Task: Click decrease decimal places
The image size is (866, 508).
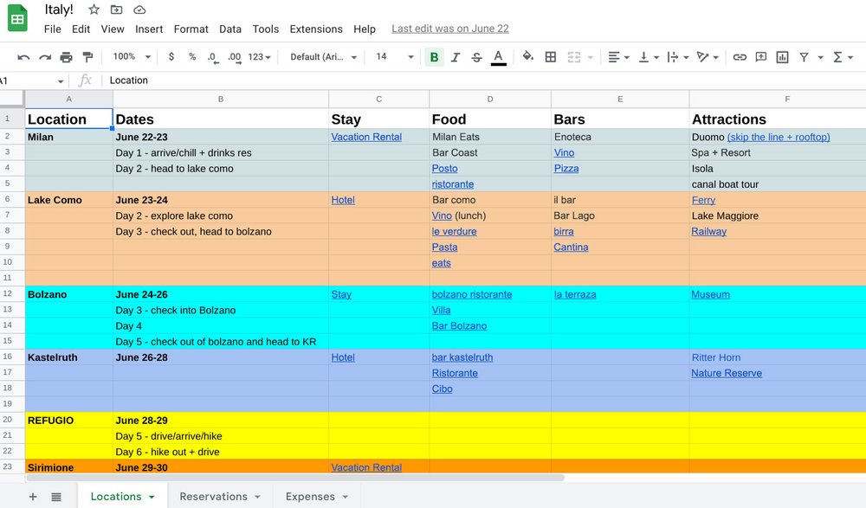Action: click(210, 56)
